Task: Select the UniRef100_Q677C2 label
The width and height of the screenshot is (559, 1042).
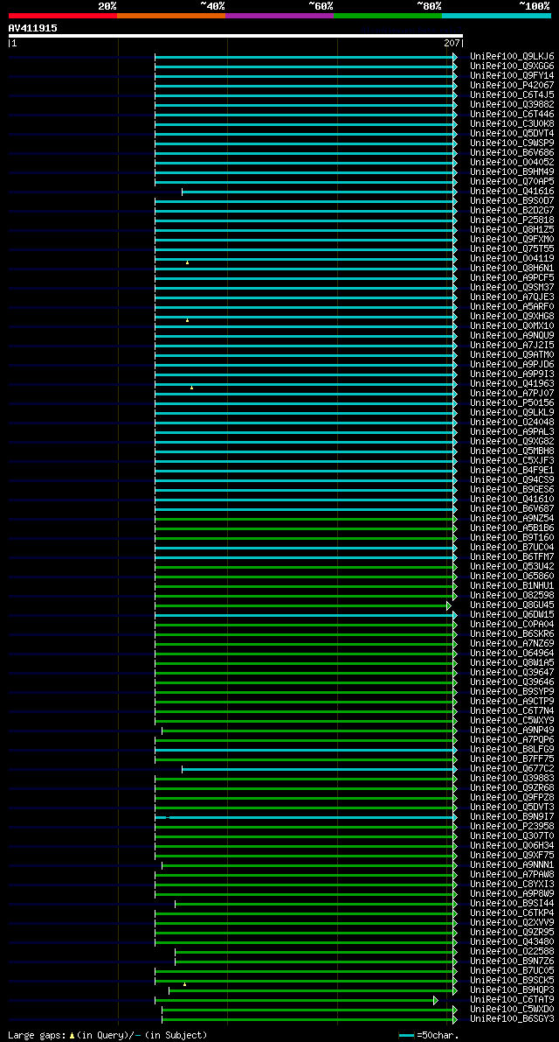Action: (512, 769)
